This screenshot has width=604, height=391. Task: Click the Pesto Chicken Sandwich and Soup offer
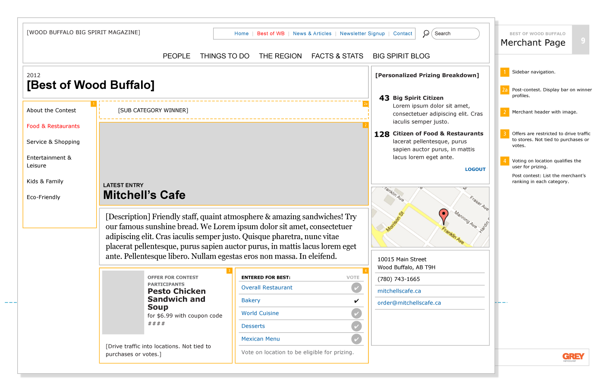tap(176, 299)
